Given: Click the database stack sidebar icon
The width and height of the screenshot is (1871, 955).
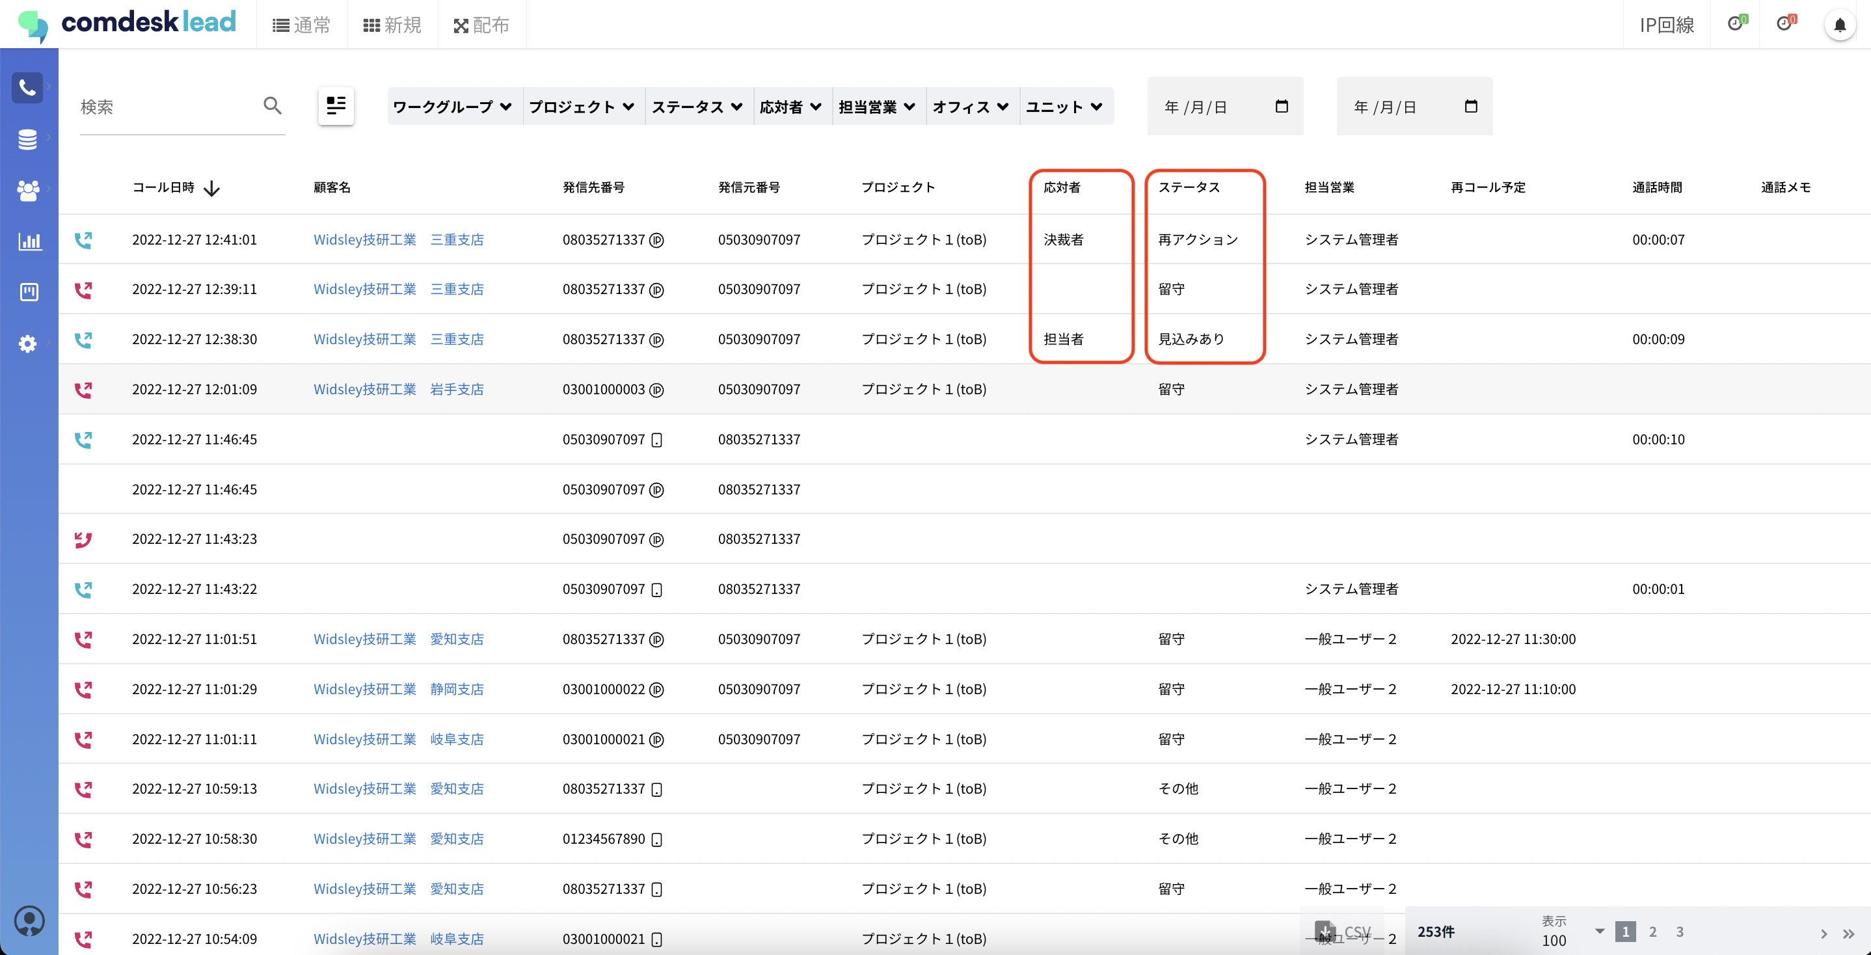Looking at the screenshot, I should tap(27, 139).
